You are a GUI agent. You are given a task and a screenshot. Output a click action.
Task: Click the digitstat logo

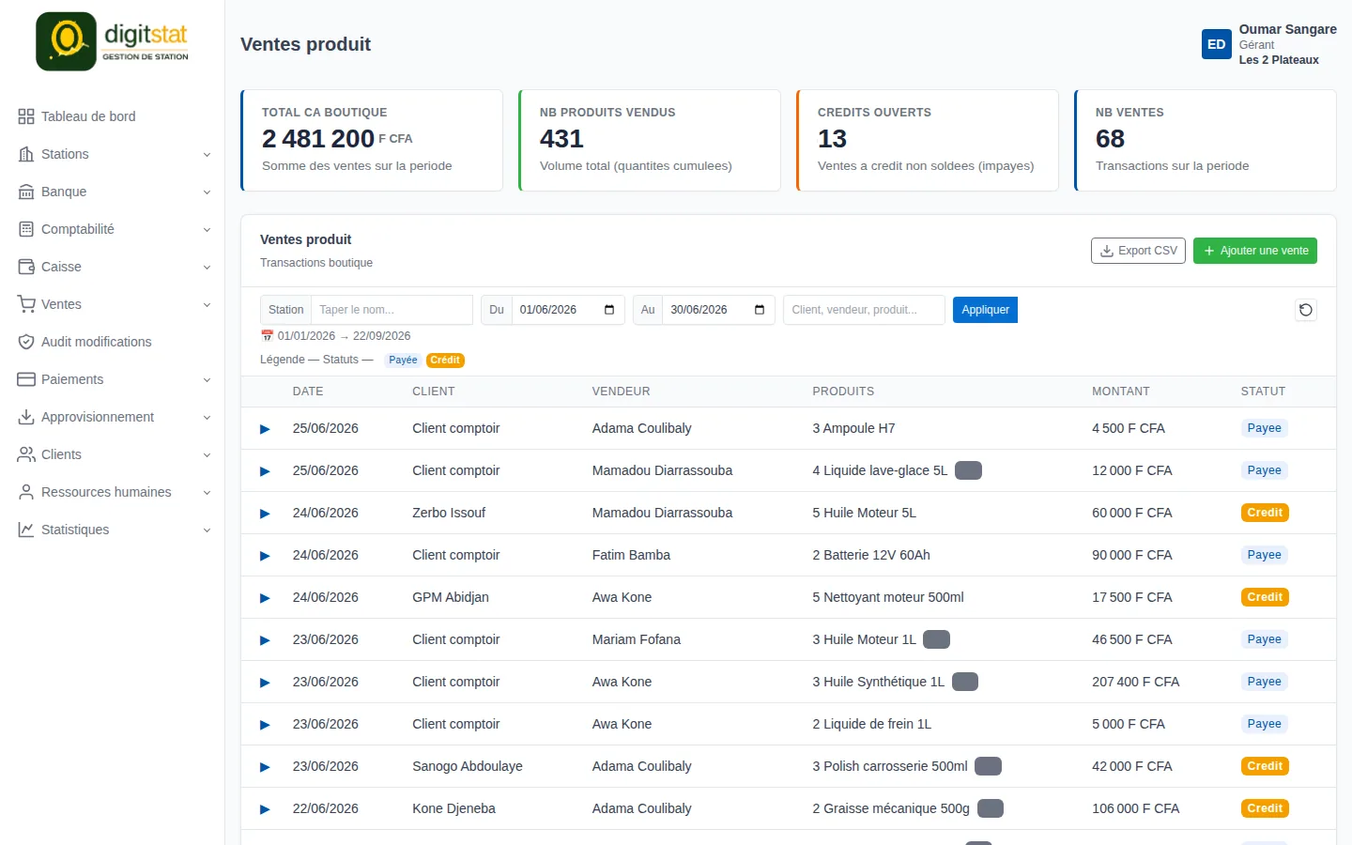click(113, 41)
